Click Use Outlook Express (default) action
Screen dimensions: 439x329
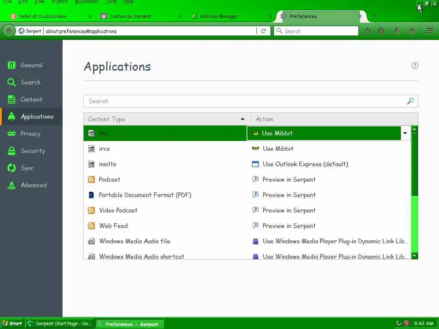pos(305,164)
